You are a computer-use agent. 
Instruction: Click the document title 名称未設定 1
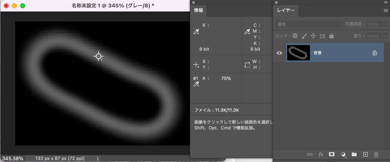[x=86, y=5]
